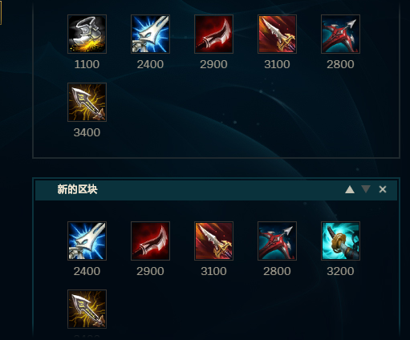Click the blue lightning blade item in top block
The height and width of the screenshot is (340, 410).
click(150, 34)
